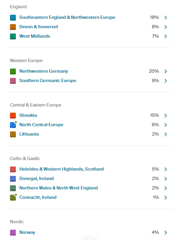Expand the West Midlands chevron arrow

click(166, 36)
